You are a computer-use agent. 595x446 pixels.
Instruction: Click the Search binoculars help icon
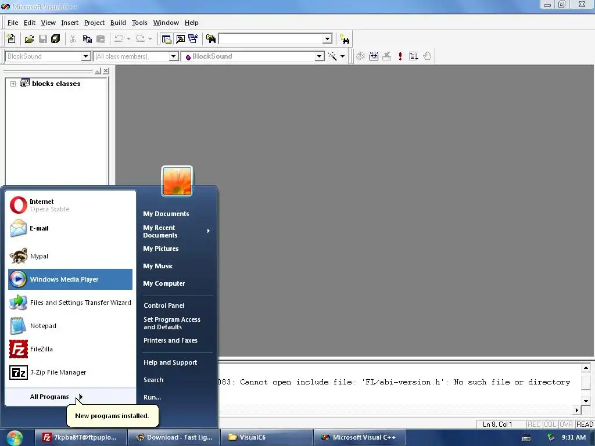345,39
